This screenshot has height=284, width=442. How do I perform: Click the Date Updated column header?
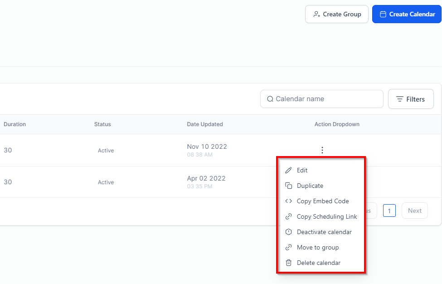[205, 124]
